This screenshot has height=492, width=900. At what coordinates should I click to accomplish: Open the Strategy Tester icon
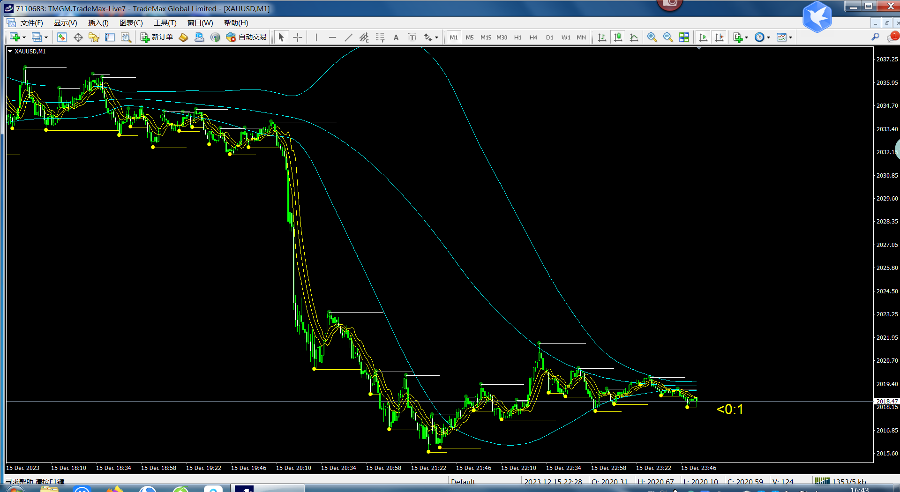(x=126, y=37)
